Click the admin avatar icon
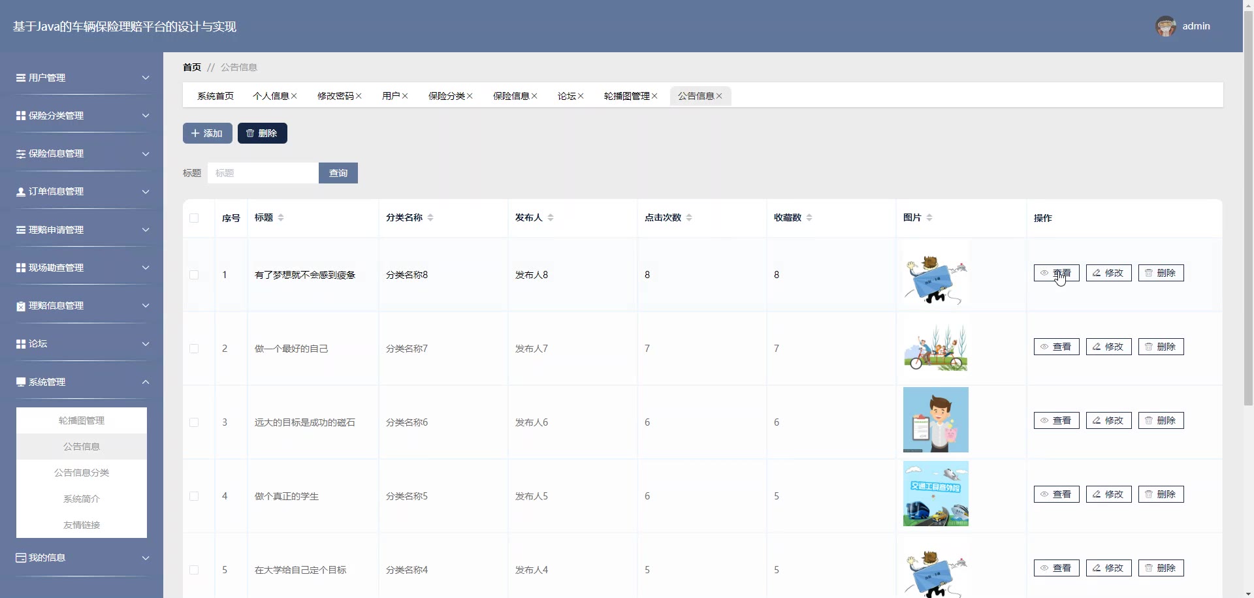 coord(1165,26)
